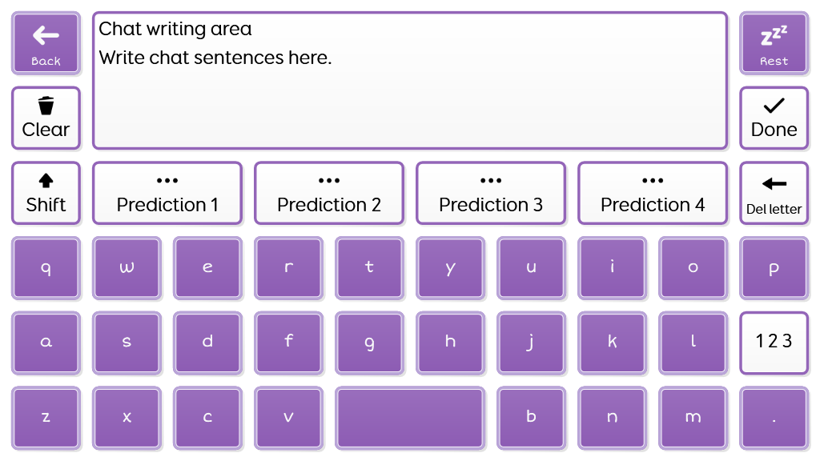Viewport: 820px width, 461px height.
Task: Delete a letter with Del letter
Action: [x=774, y=194]
